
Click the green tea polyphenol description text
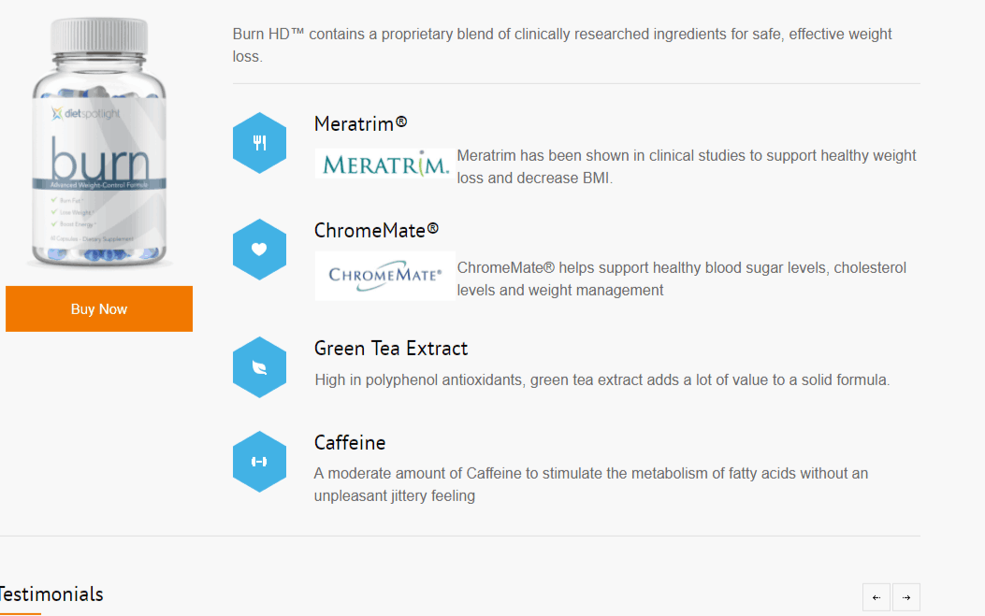tap(601, 380)
